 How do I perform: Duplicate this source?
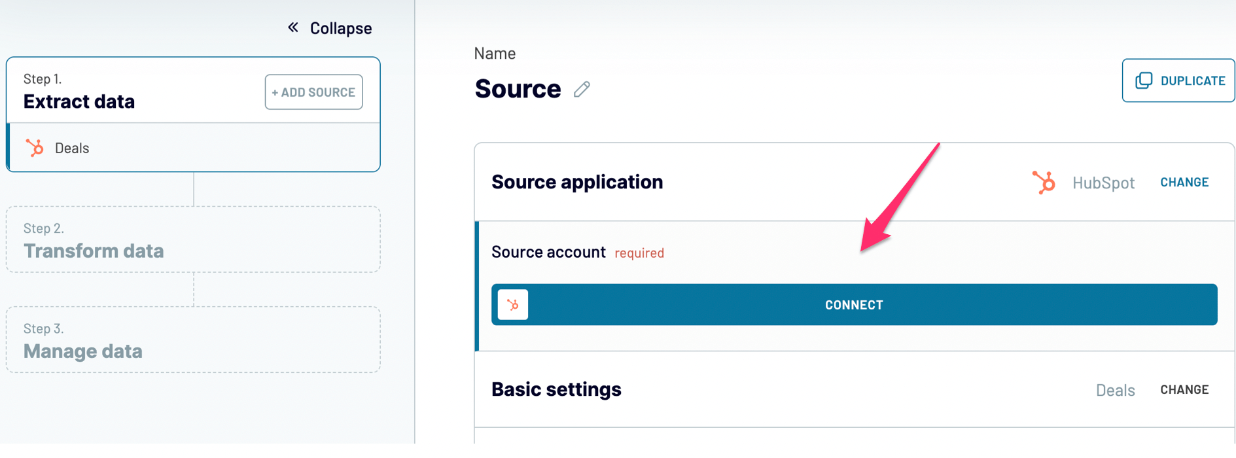click(1178, 80)
